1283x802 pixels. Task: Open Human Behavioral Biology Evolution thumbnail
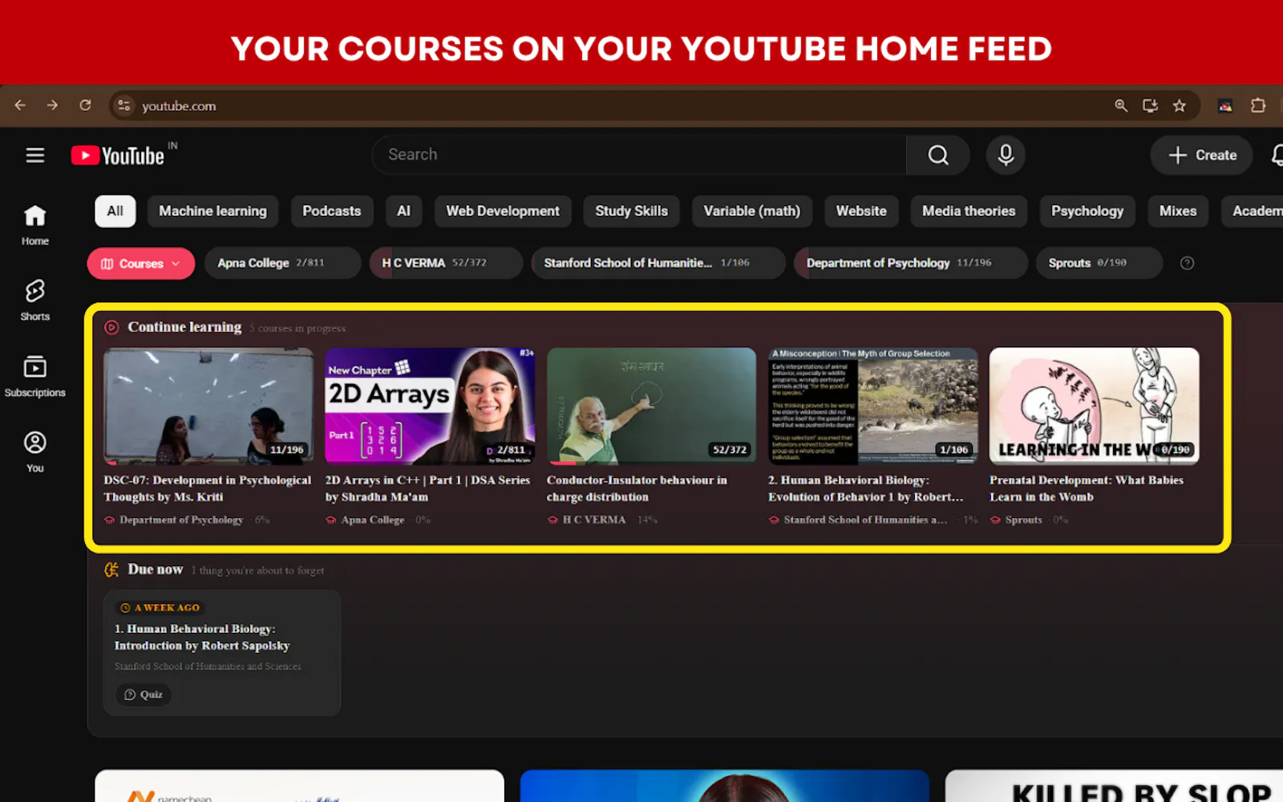pos(873,406)
